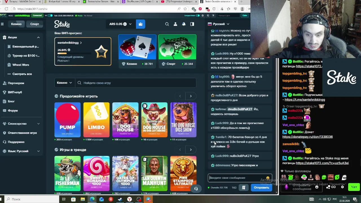Open the Limbo game thumbnail
Image resolution: width=361 pixels, height=203 pixels.
click(x=96, y=120)
